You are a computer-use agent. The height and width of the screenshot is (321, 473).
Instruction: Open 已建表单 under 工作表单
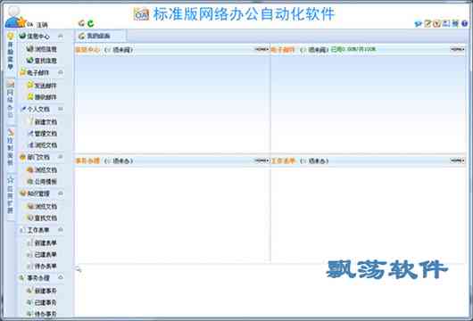coord(42,254)
